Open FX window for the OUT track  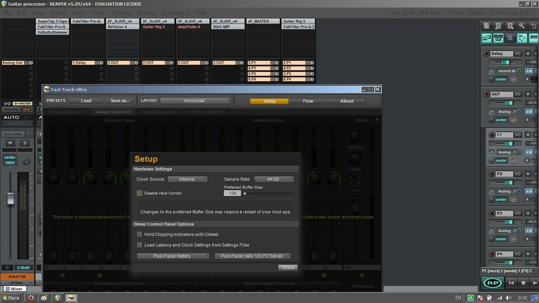pyautogui.click(x=529, y=112)
